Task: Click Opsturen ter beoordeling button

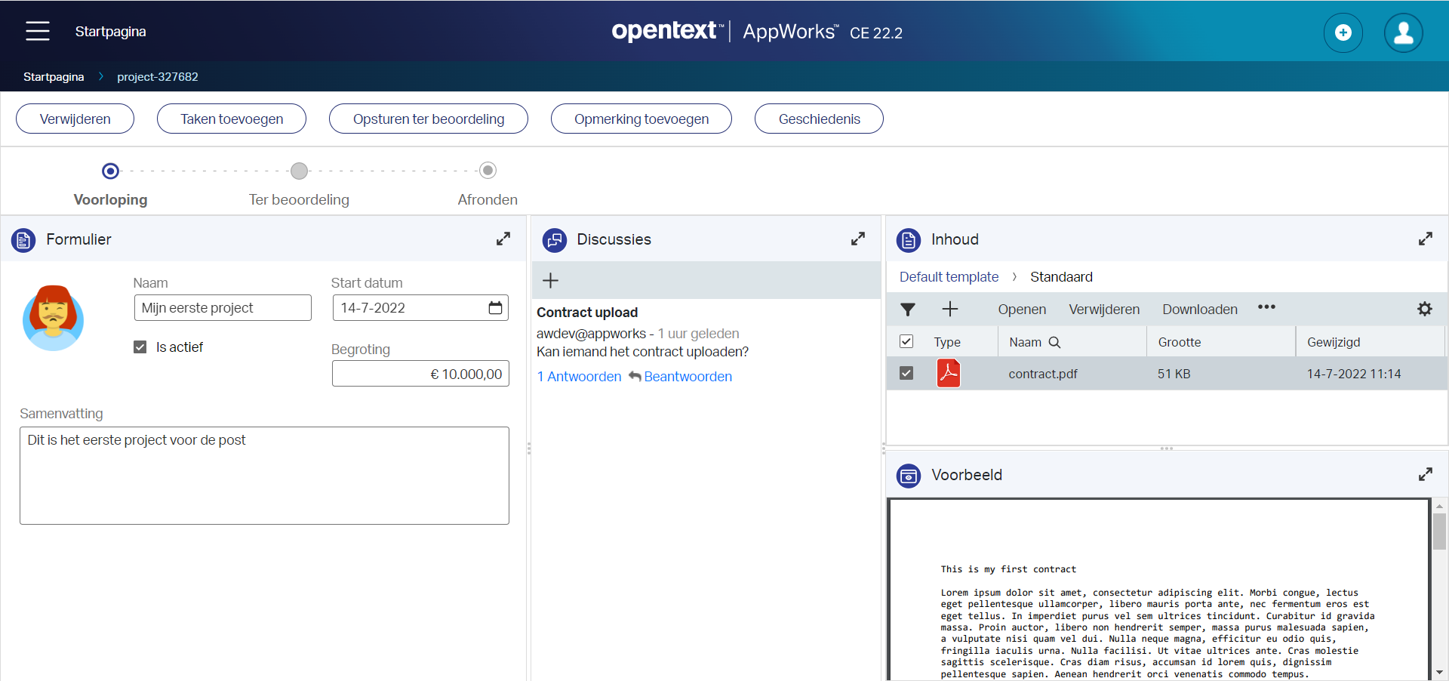Action: (428, 119)
